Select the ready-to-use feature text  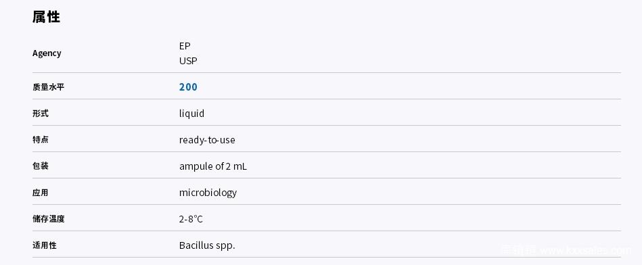[x=207, y=140]
